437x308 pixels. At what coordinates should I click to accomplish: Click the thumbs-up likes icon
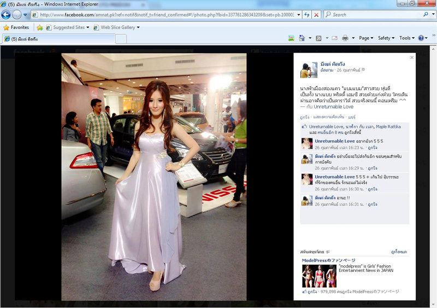[x=305, y=126]
